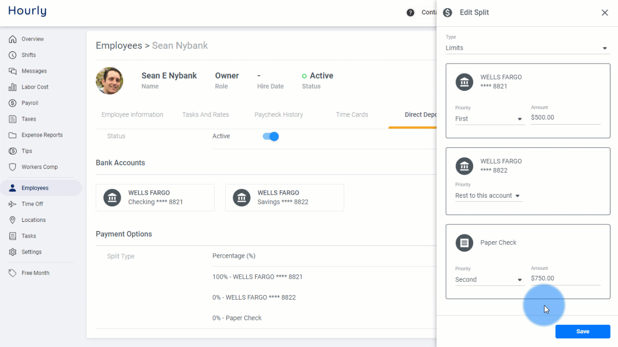
Task: Open the split Type Limits dropdown
Action: click(528, 48)
